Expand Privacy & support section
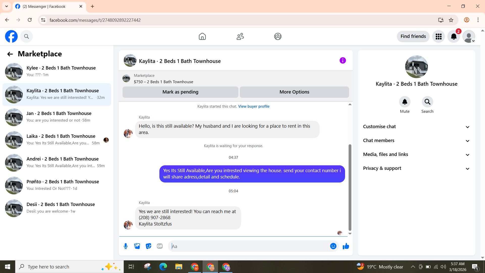Screen dimensions: 485x273 416,168
